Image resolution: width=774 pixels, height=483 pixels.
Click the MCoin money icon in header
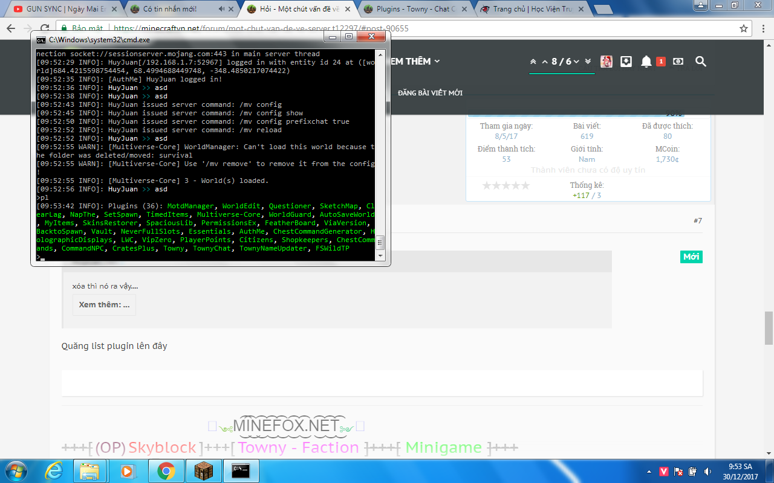[x=678, y=62]
